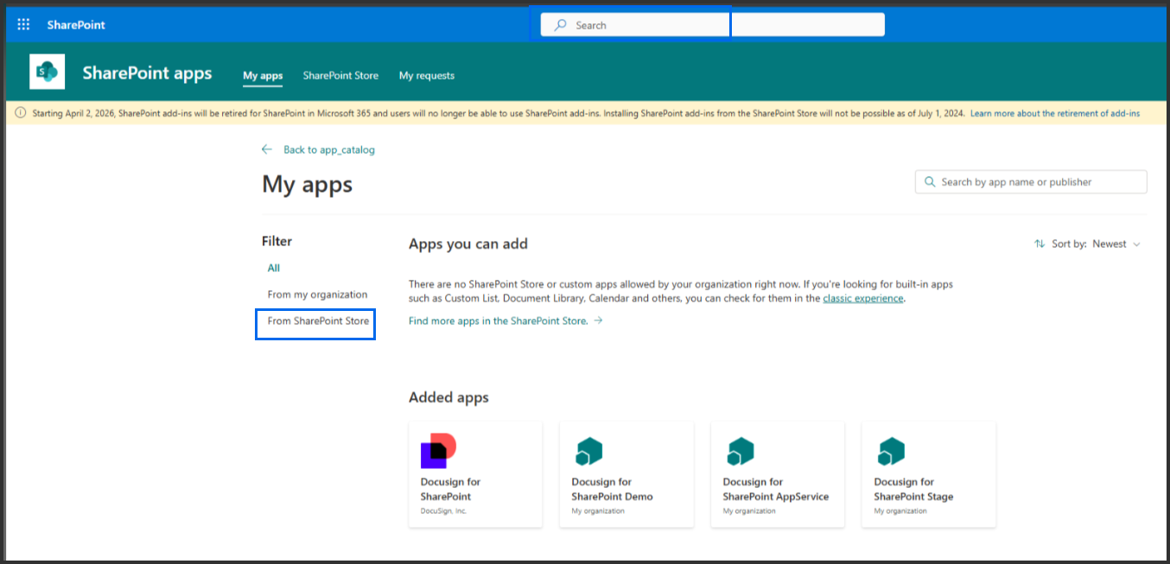Click the back arrow beside app_catalog
Screen dimensions: 1170x564
point(267,149)
